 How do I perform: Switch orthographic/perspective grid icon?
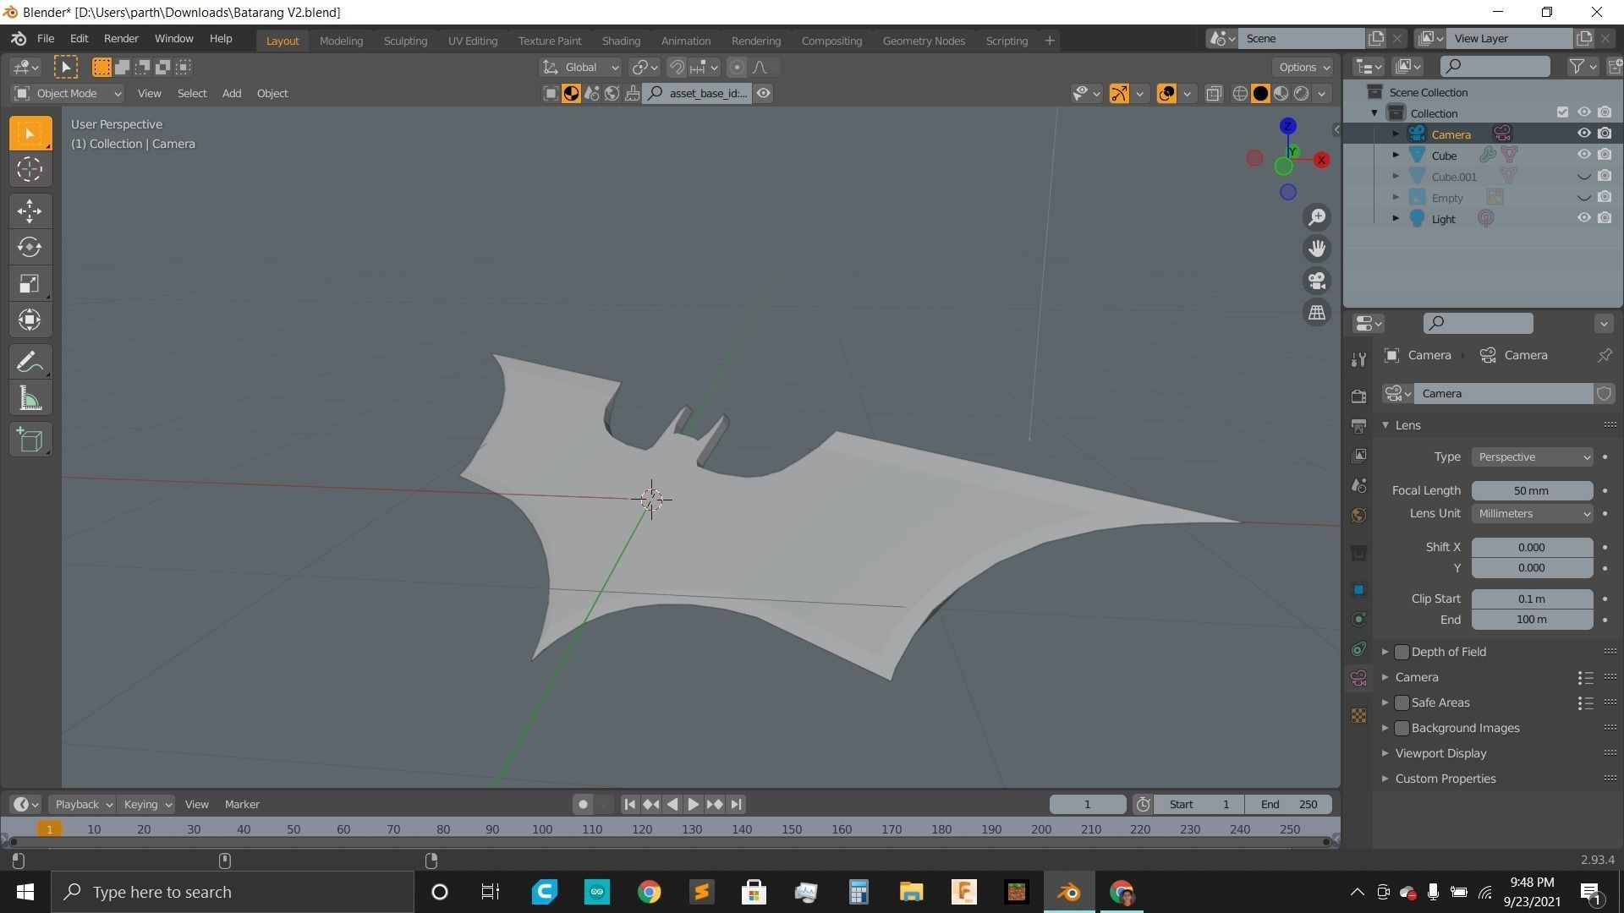click(x=1317, y=313)
